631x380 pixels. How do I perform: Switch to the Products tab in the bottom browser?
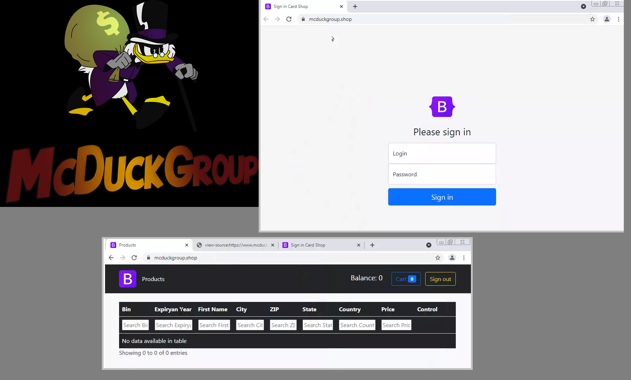click(149, 245)
